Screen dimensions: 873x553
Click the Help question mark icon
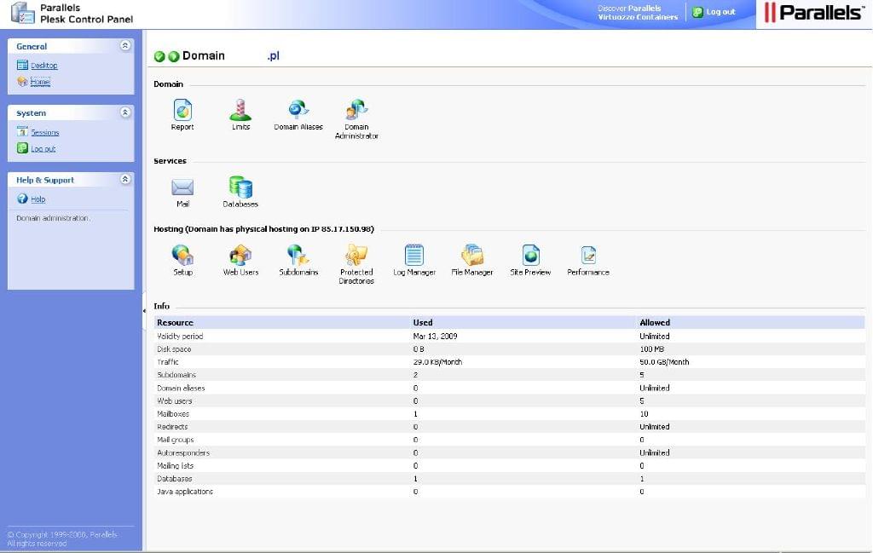coord(22,199)
